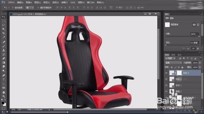Click the auto-align layers icon
Image resolution: width=204 pixels, height=114 pixels.
[111, 8]
